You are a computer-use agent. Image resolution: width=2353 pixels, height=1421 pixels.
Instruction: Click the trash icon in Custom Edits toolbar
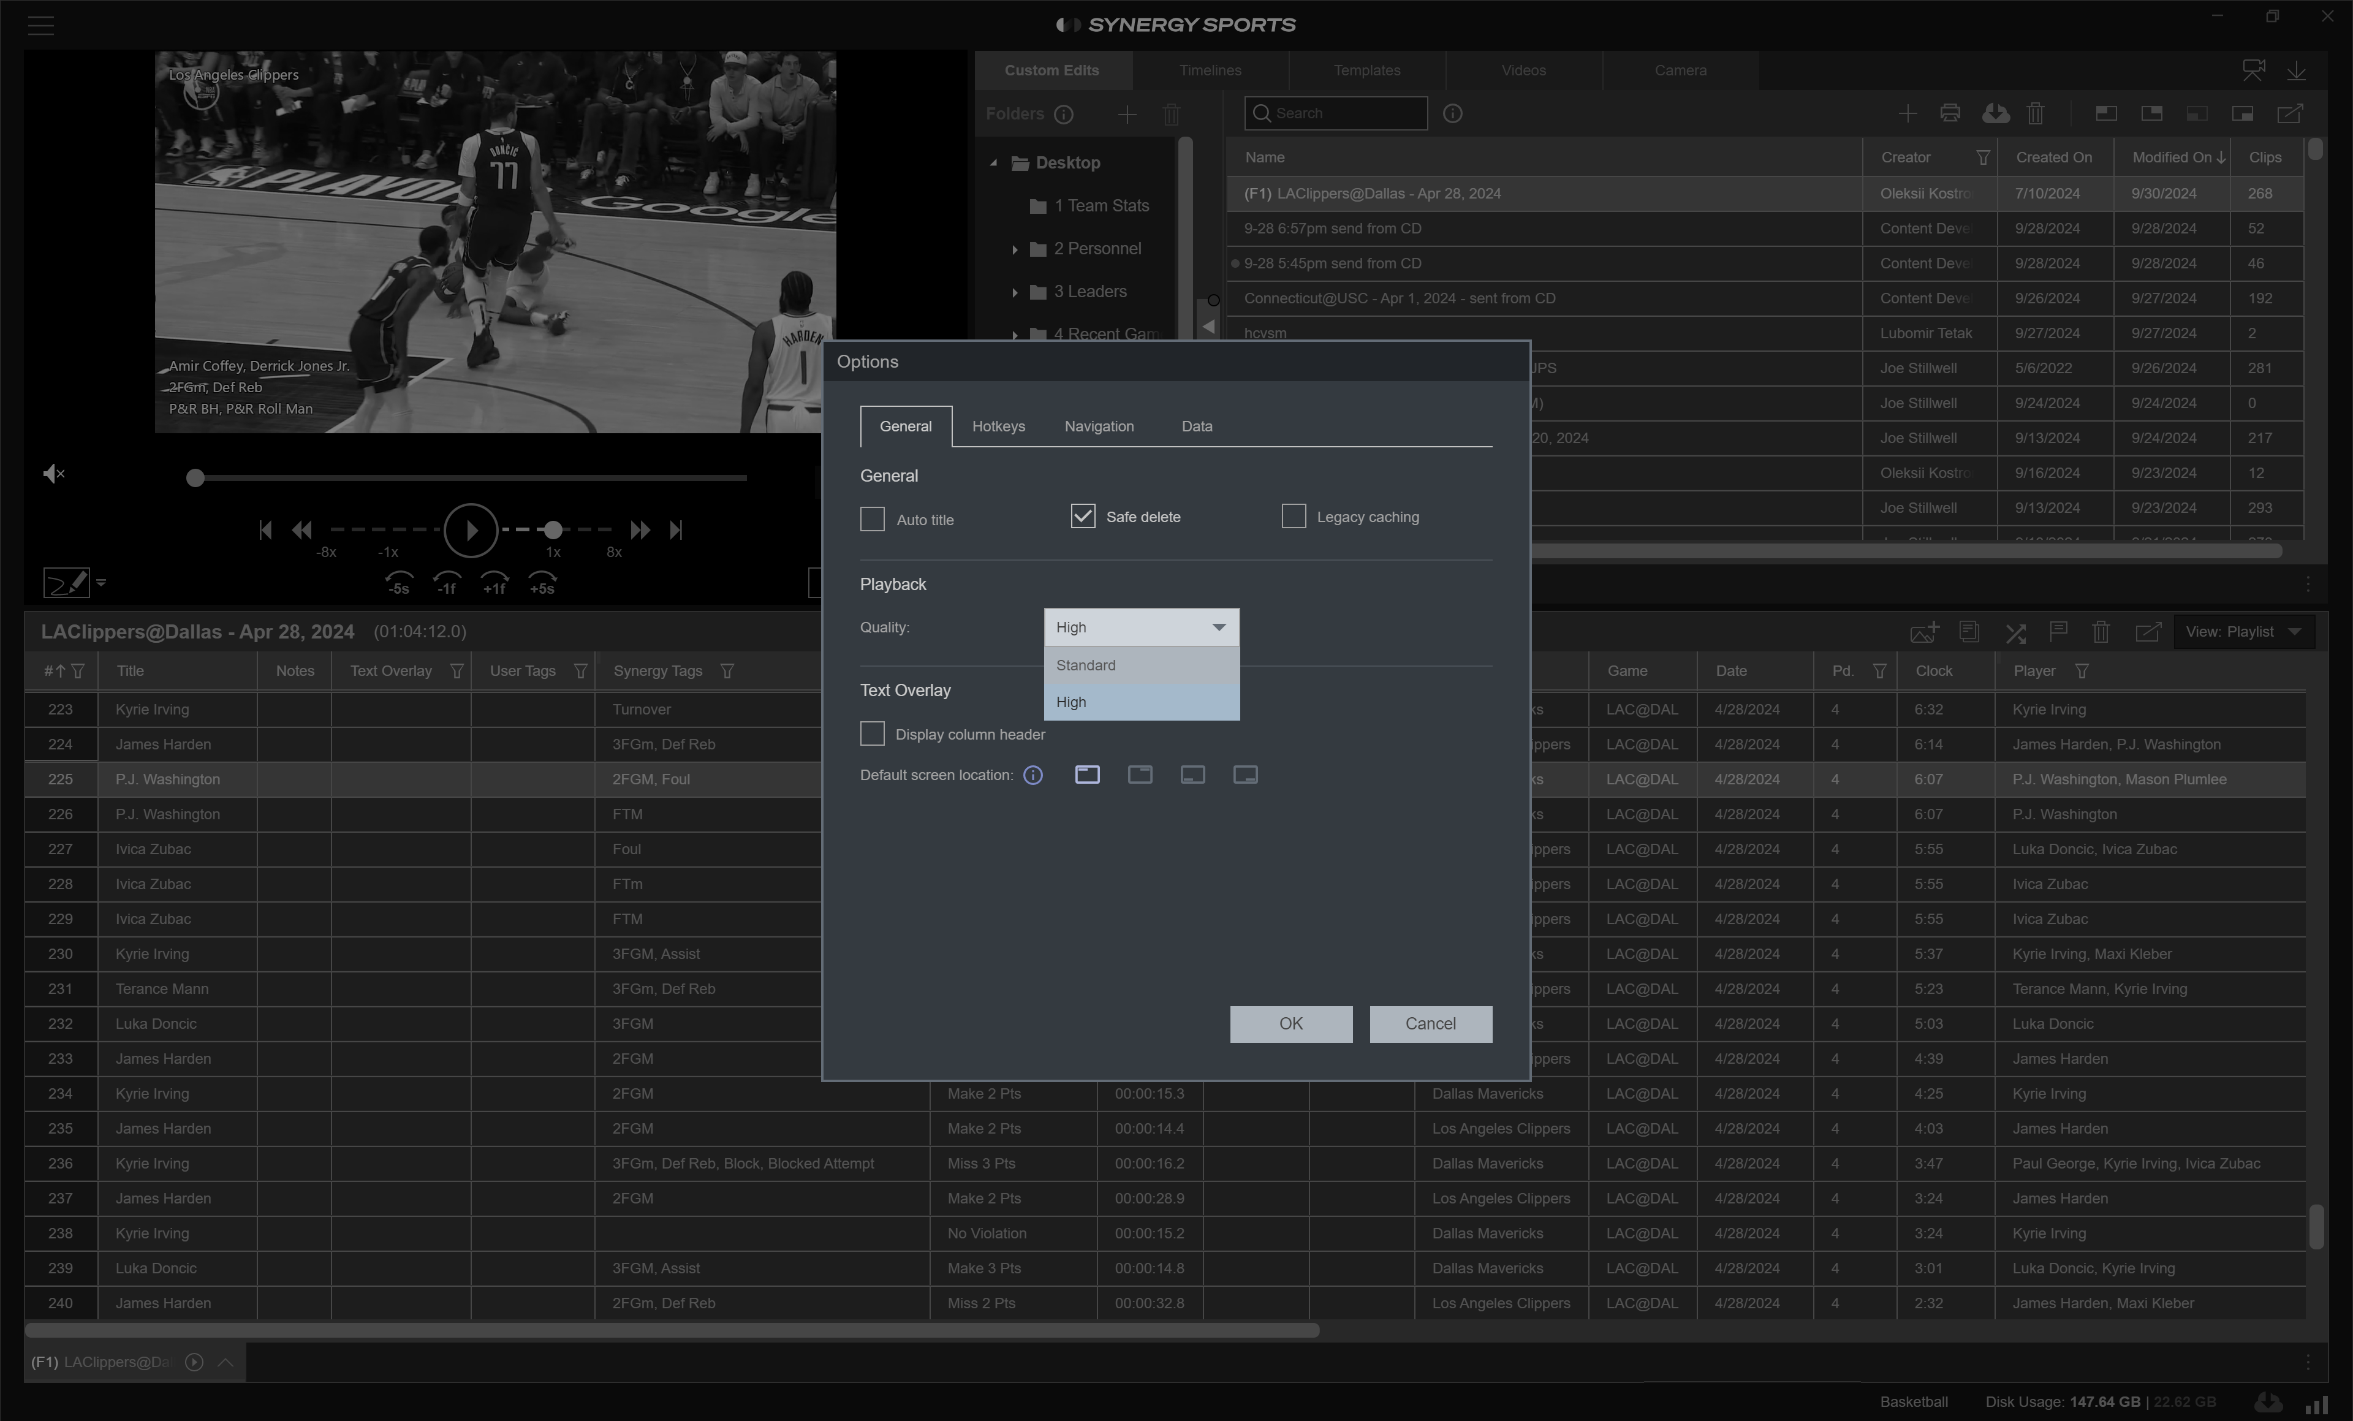2035,113
